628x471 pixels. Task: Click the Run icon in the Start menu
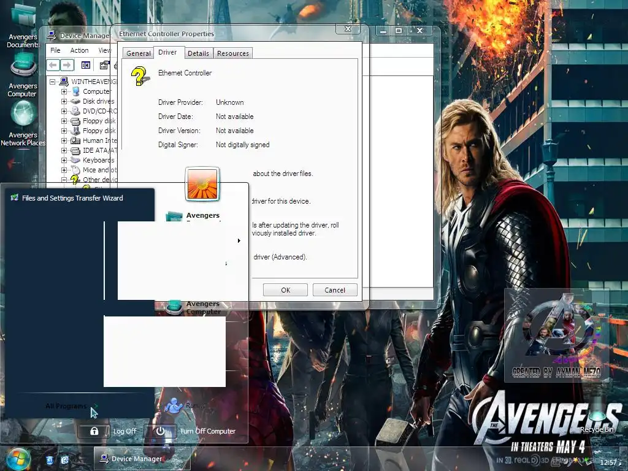tap(174, 406)
